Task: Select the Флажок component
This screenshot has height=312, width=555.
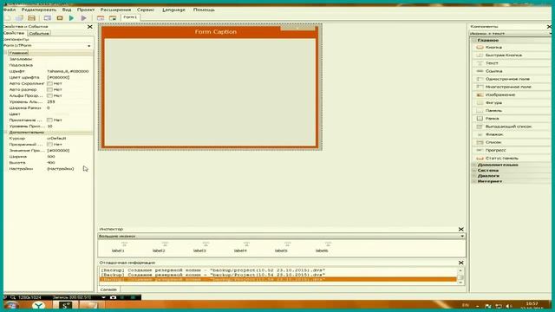Action: [511, 134]
